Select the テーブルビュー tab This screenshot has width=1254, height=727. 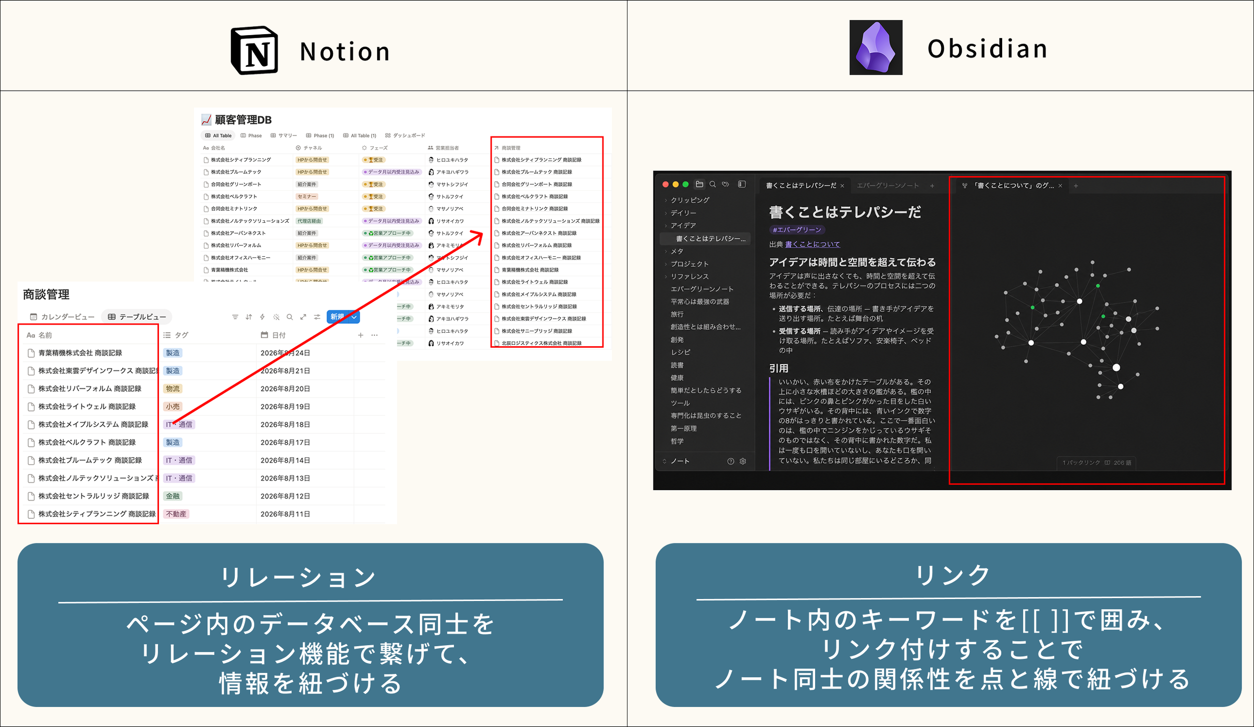(x=137, y=317)
